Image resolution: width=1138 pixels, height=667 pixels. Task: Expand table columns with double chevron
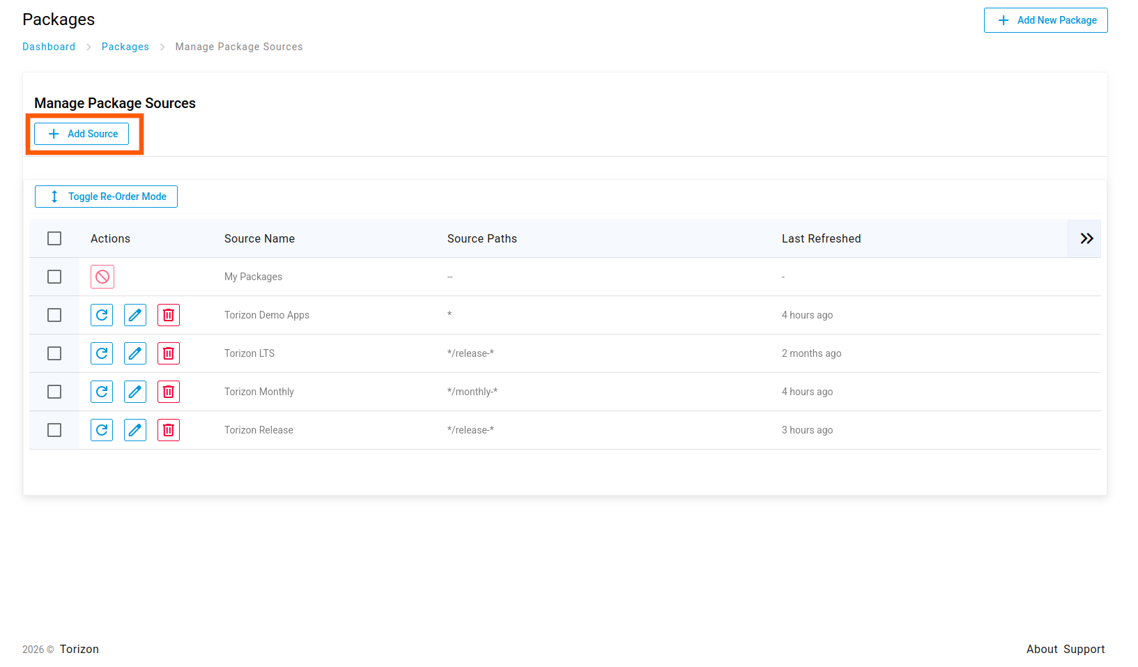[1086, 238]
